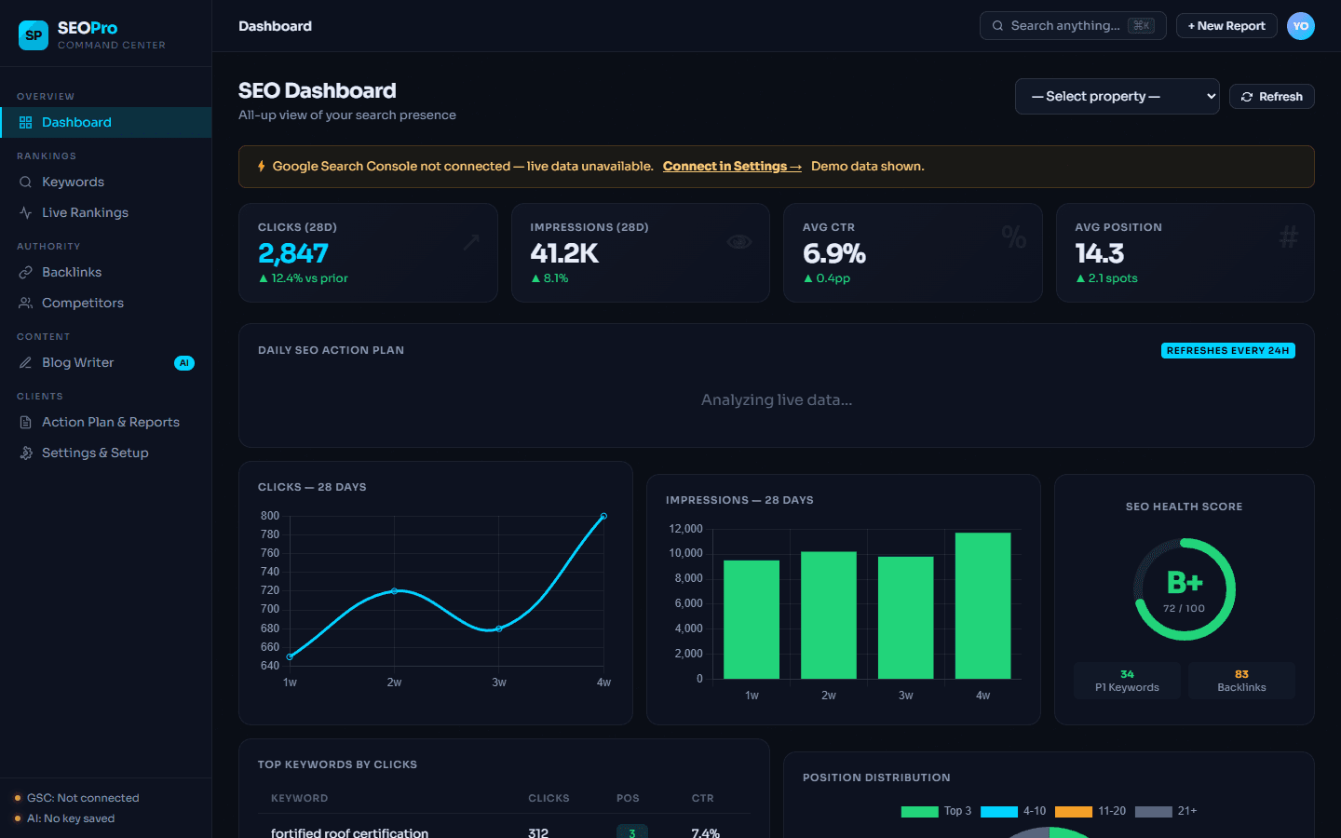This screenshot has width=1341, height=838.
Task: Click the Live Rankings pulse icon
Action: (x=25, y=213)
